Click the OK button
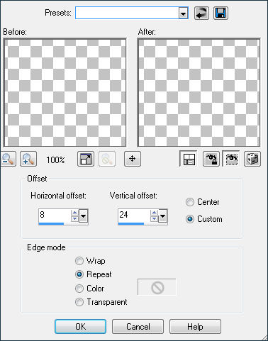The height and width of the screenshot is (341, 268). 80,327
